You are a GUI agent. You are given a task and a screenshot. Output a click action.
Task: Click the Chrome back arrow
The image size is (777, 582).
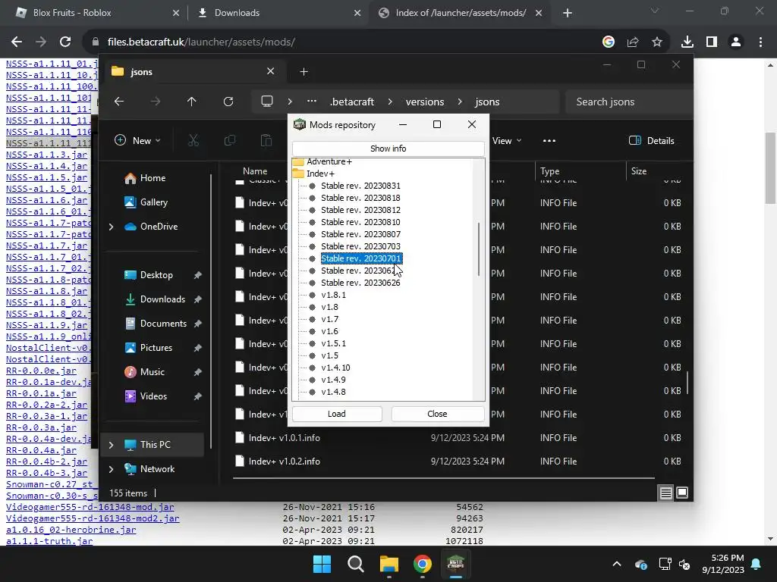(x=17, y=42)
